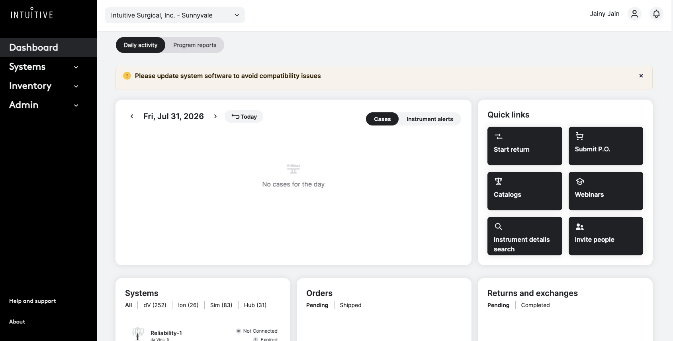Viewport: 673px width, 341px height.
Task: Show Shipped orders
Action: point(350,305)
